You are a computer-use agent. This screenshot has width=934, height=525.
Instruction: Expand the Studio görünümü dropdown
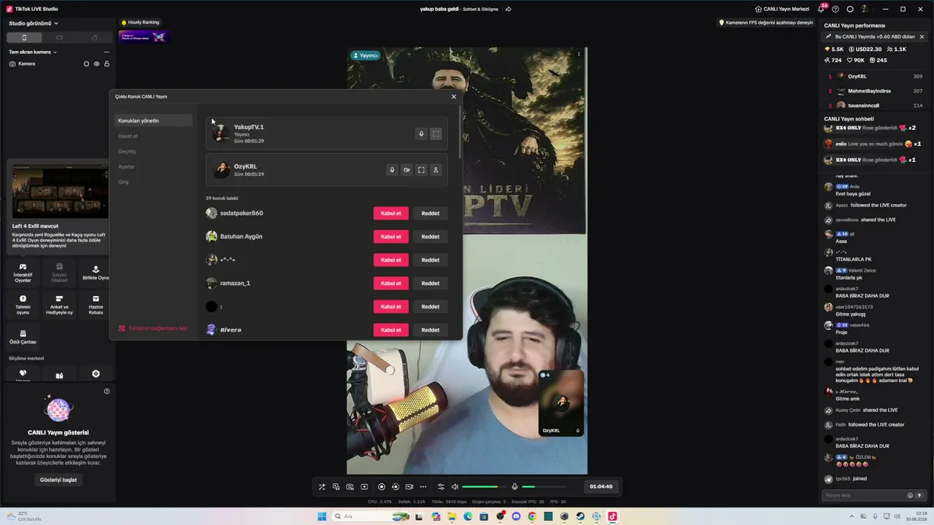34,23
